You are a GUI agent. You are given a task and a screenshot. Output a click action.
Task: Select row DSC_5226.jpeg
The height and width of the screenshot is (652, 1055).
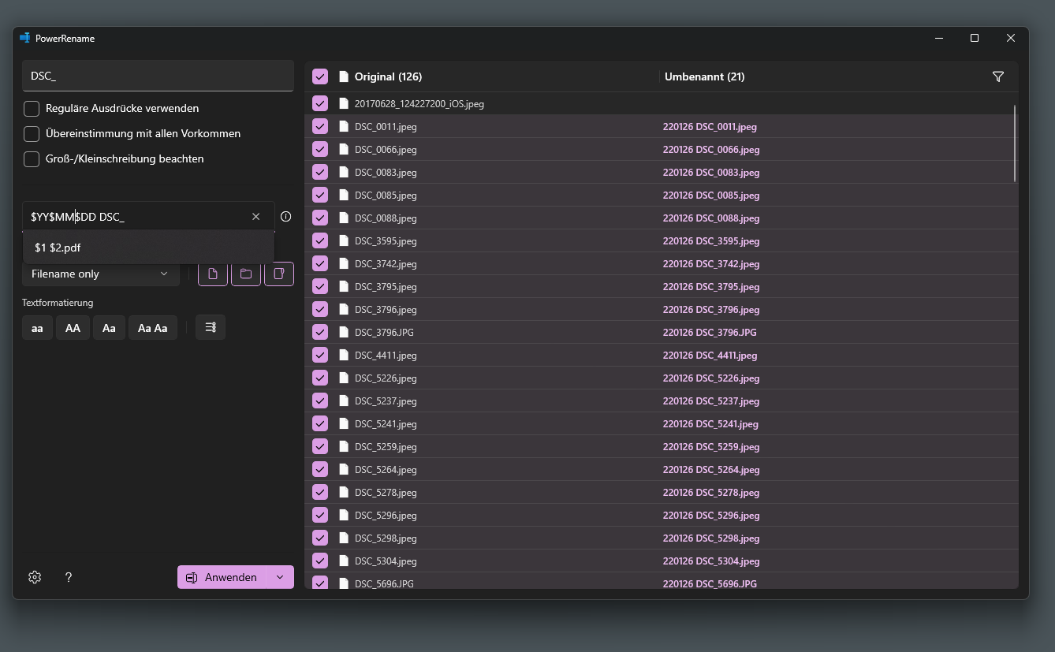pyautogui.click(x=661, y=378)
